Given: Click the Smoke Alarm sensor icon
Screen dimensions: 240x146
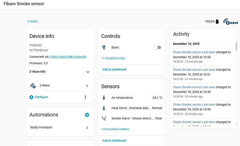Looking at the screenshot, I should (104, 118).
